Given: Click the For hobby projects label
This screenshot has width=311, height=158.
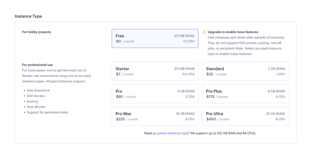Looking at the screenshot, I should pyautogui.click(x=37, y=32).
